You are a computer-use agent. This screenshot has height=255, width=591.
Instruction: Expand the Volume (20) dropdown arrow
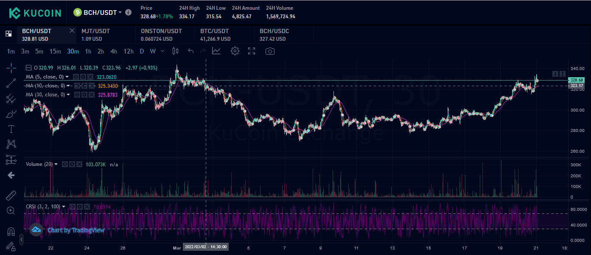coord(56,164)
